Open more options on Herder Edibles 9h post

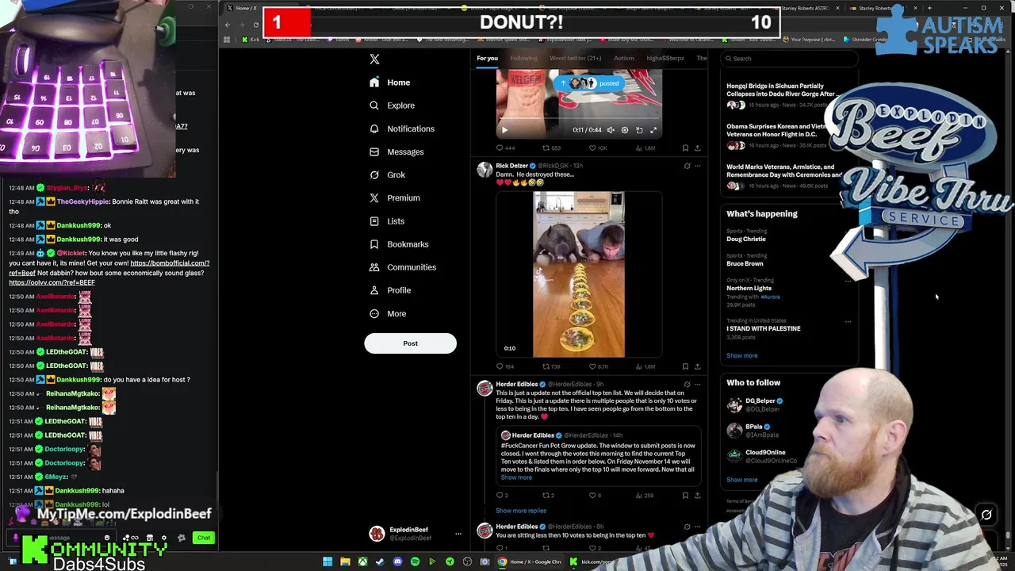(x=698, y=385)
